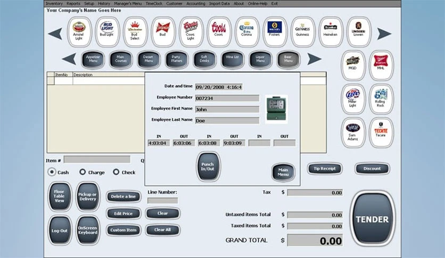Go to next menu categories arrow
This screenshot has height=258, width=445.
(x=315, y=59)
